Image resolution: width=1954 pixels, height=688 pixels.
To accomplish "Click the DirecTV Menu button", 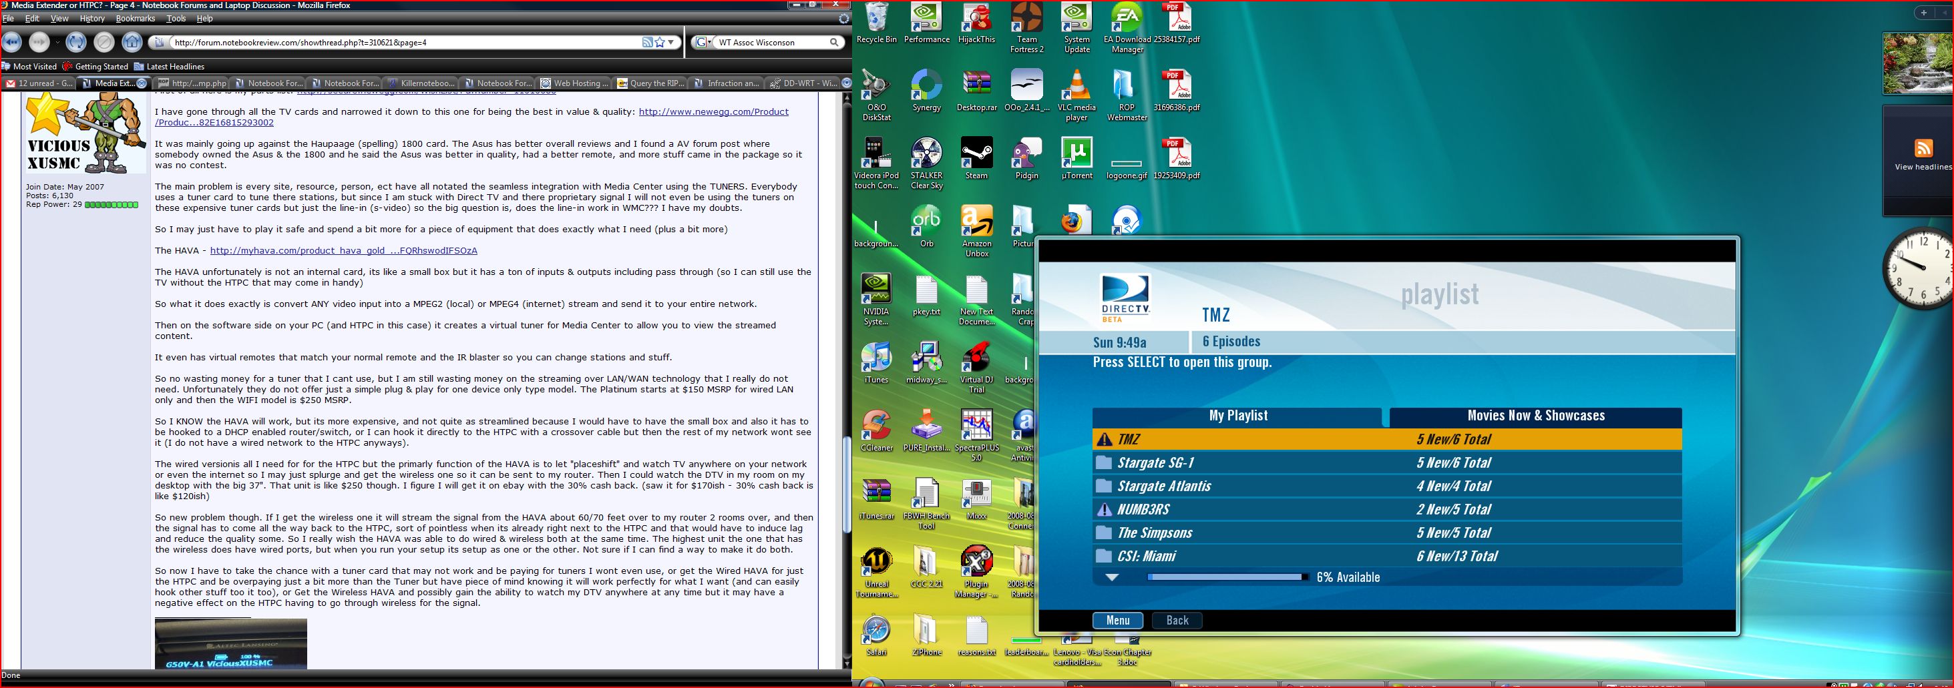I will tap(1117, 621).
